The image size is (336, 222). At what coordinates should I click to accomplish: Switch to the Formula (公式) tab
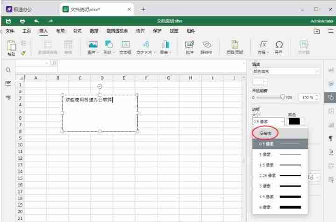point(77,31)
